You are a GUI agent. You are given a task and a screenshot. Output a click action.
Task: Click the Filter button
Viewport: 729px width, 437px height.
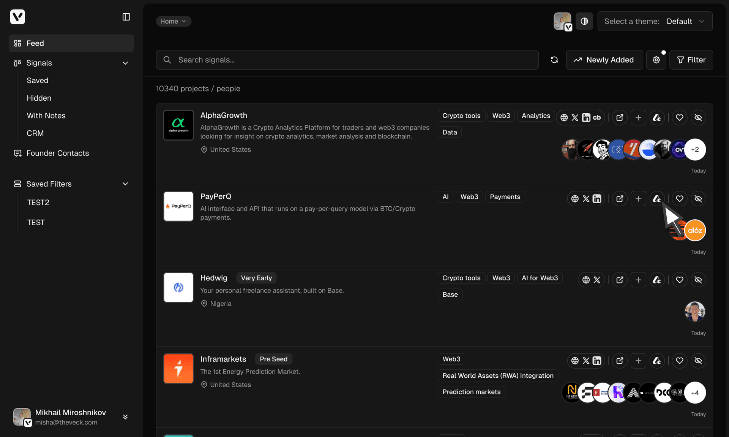point(691,60)
